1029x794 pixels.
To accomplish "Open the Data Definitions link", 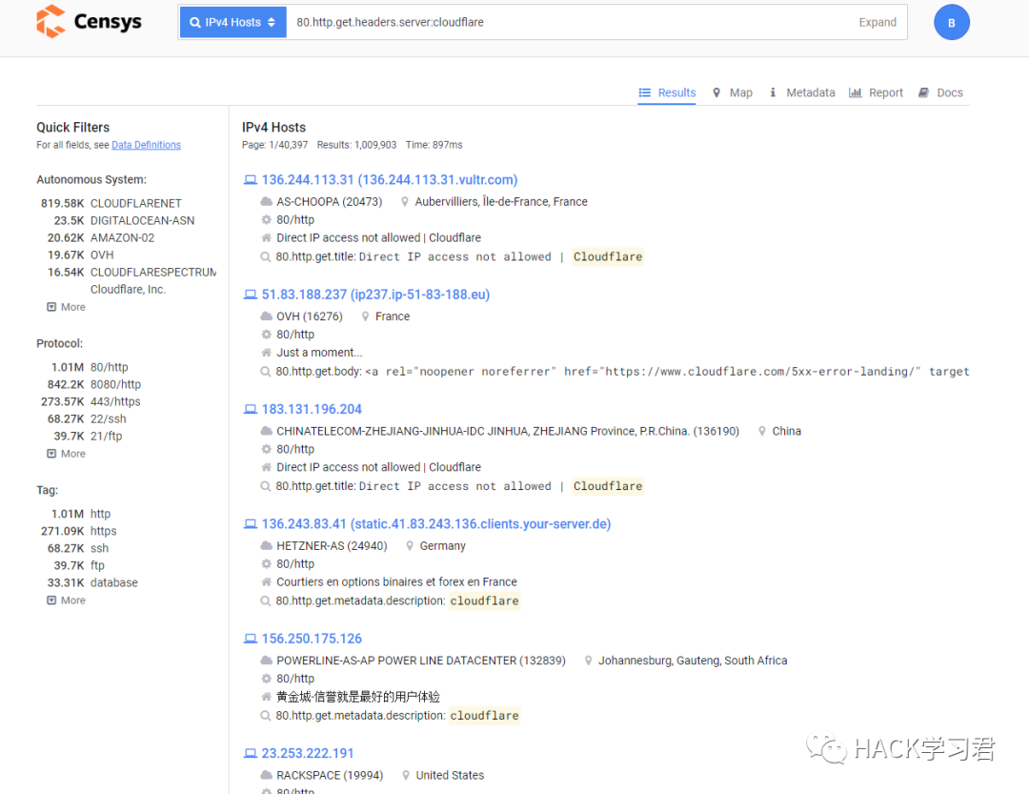I will tap(146, 145).
